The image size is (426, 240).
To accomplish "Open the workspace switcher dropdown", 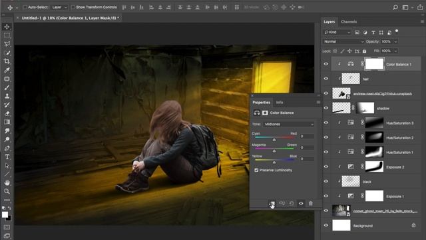I will pos(407,7).
